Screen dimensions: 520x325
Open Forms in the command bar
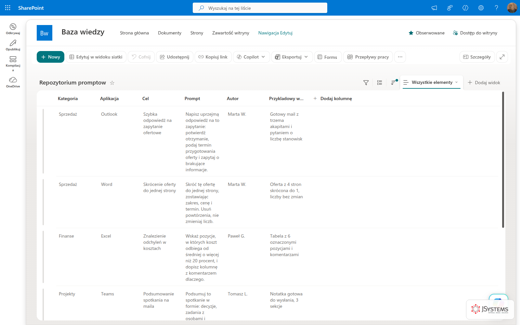coord(328,57)
